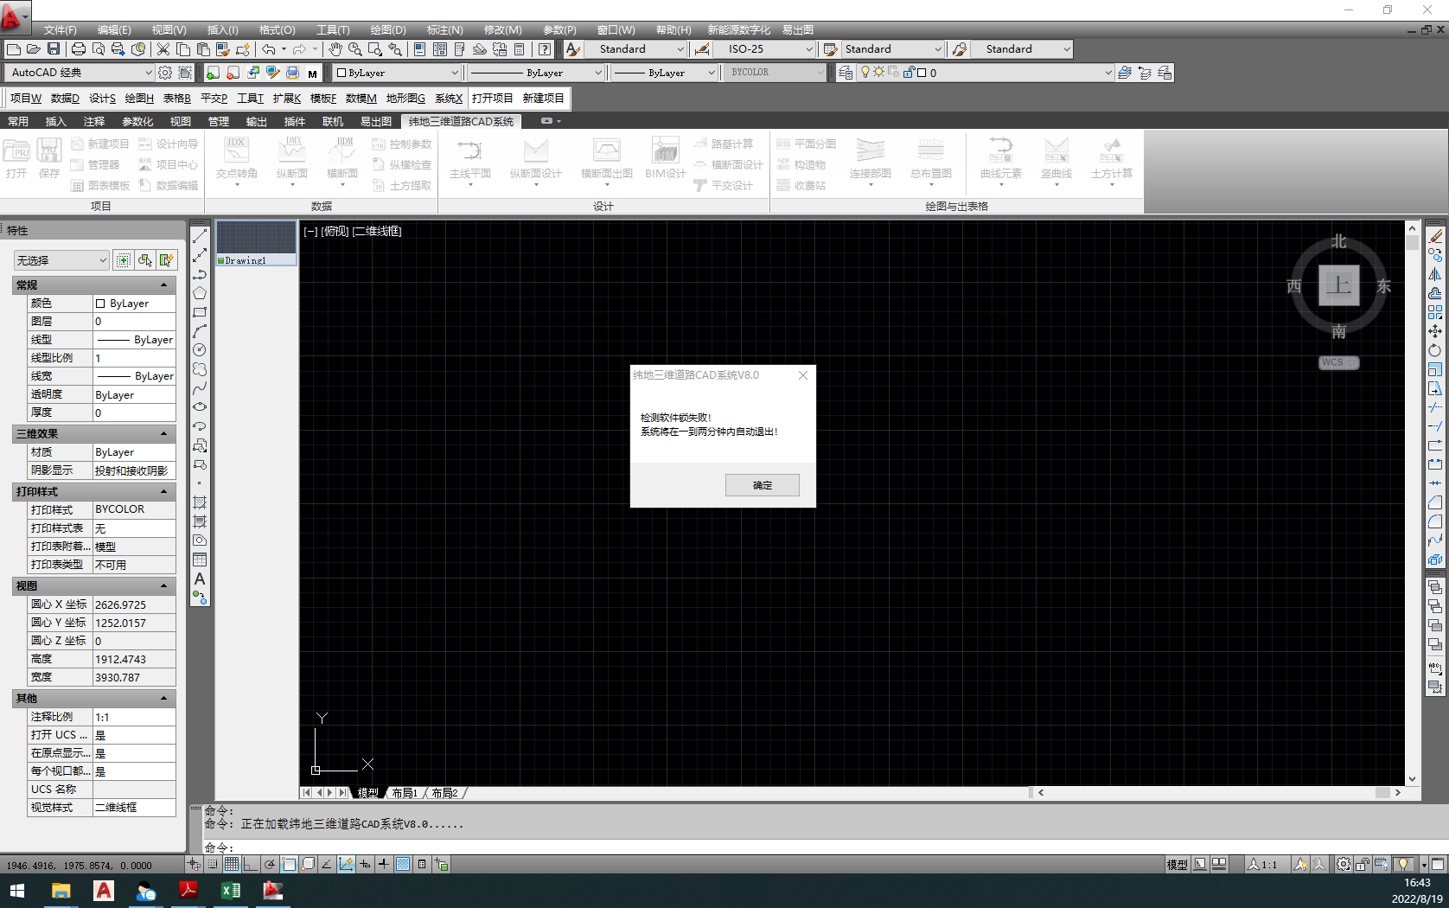Screen dimensions: 1449x908
Task: Toggle grid display in status bar
Action: (232, 864)
